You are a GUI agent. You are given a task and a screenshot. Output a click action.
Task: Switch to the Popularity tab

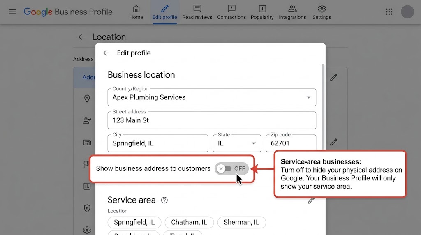tap(262, 12)
